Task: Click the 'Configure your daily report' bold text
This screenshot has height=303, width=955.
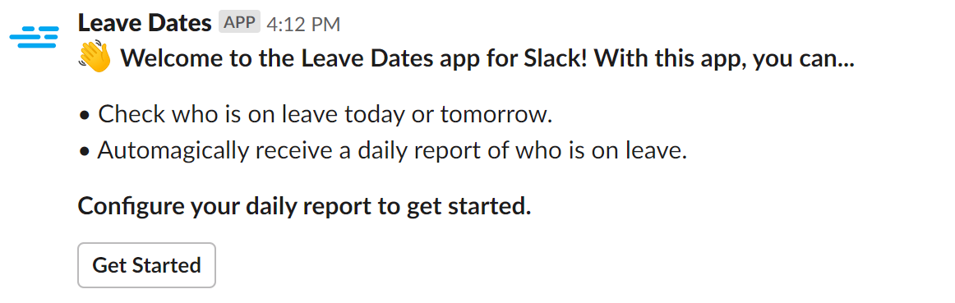Action: (x=305, y=207)
